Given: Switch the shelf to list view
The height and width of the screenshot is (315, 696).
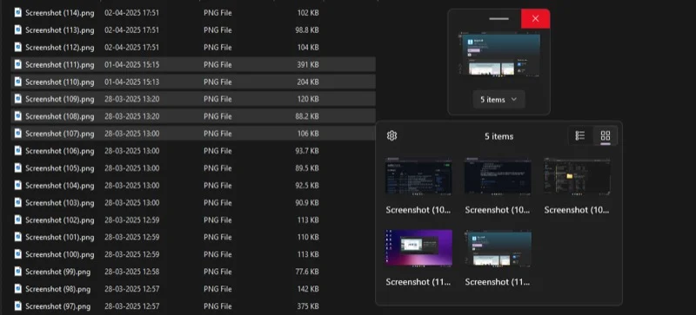Looking at the screenshot, I should (x=580, y=135).
